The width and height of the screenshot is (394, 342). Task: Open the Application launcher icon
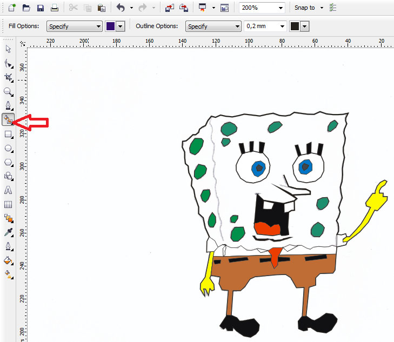pyautogui.click(x=202, y=8)
